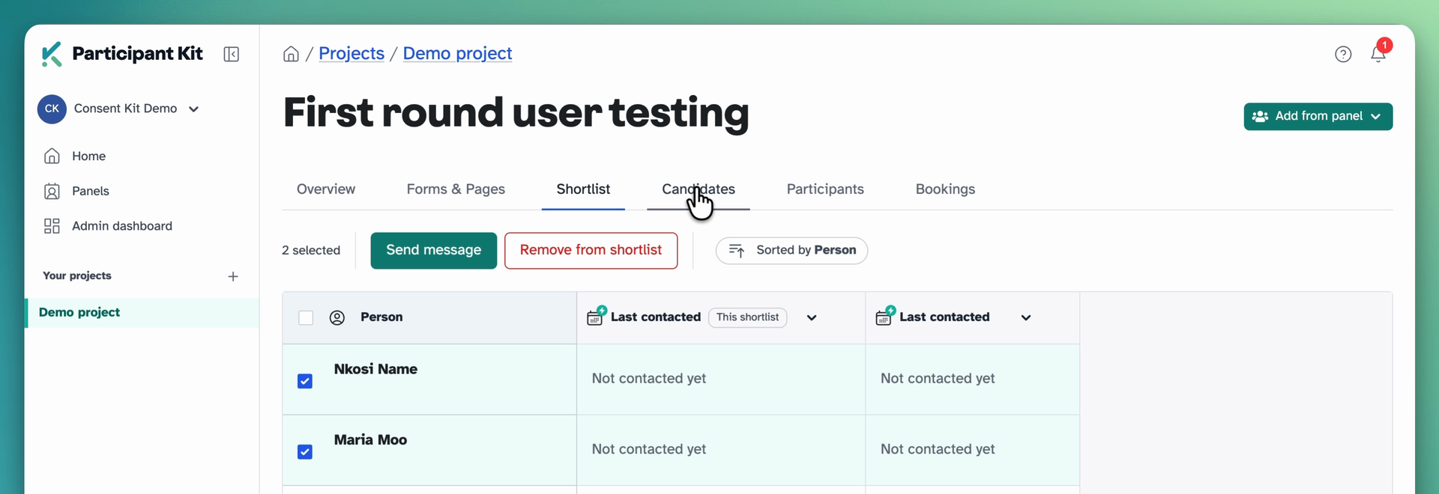
Task: Click Maria's second Last contacted cell
Action: (x=973, y=450)
